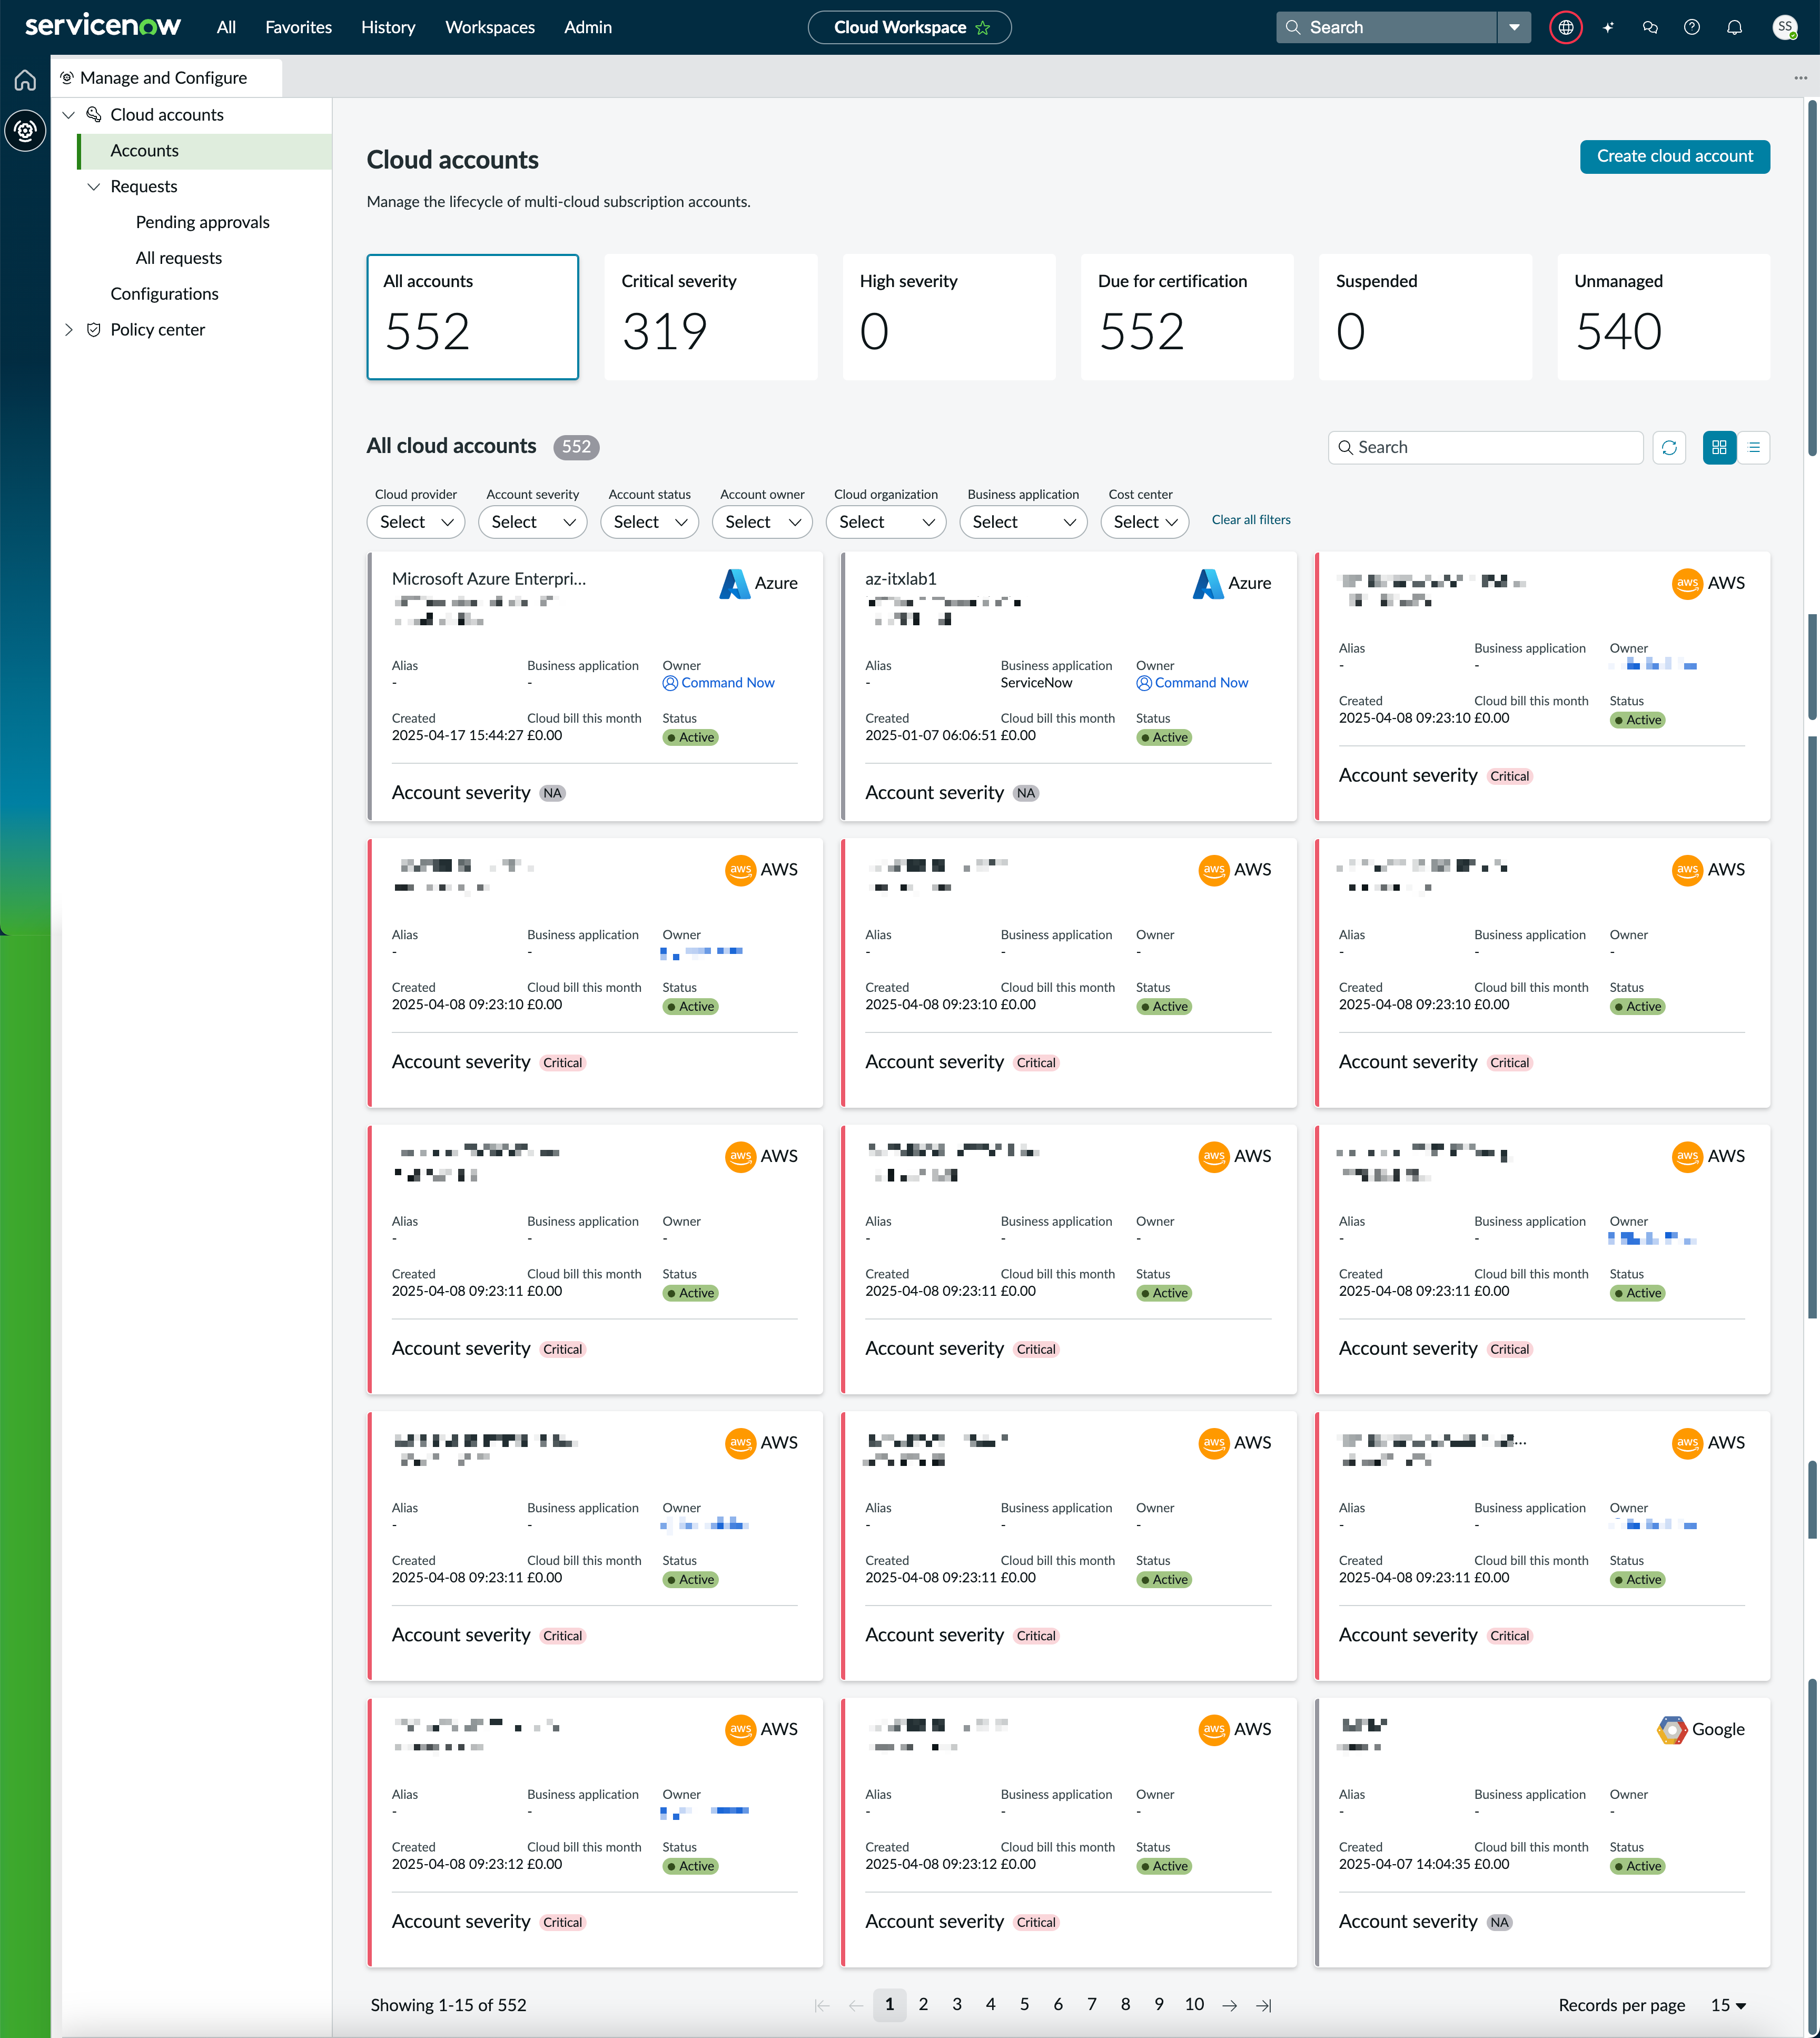Go to last page arrow icon
This screenshot has height=2038, width=1820.
(1264, 2005)
